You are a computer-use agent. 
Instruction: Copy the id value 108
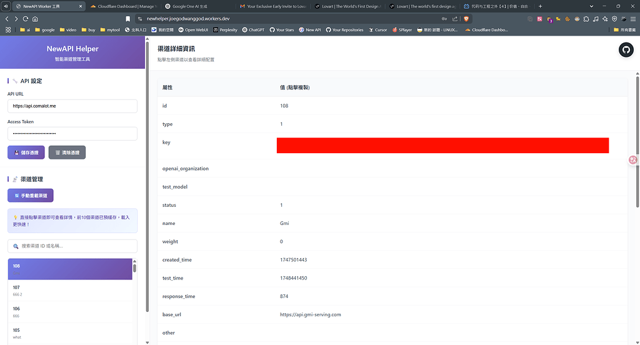(x=284, y=106)
